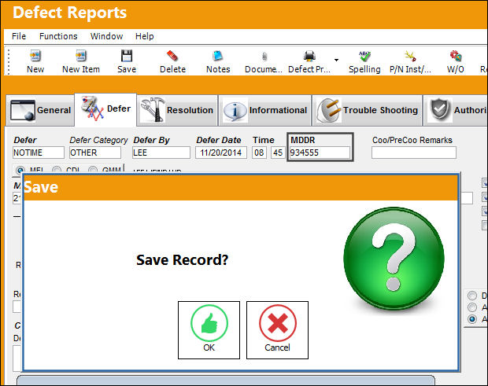The height and width of the screenshot is (386, 488).
Task: Open the Help menu
Action: pos(144,36)
